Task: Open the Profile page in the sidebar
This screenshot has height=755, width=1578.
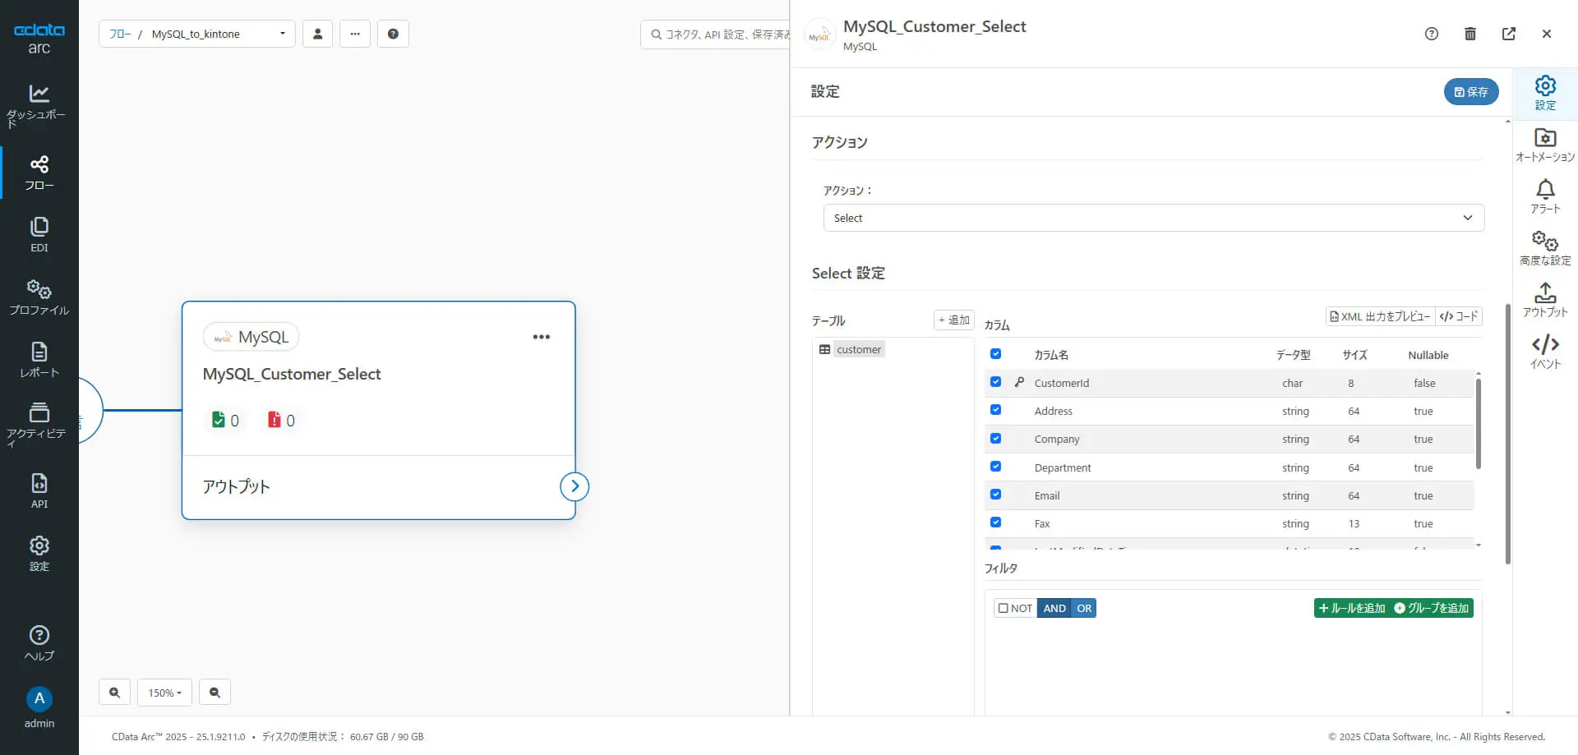Action: 39,297
